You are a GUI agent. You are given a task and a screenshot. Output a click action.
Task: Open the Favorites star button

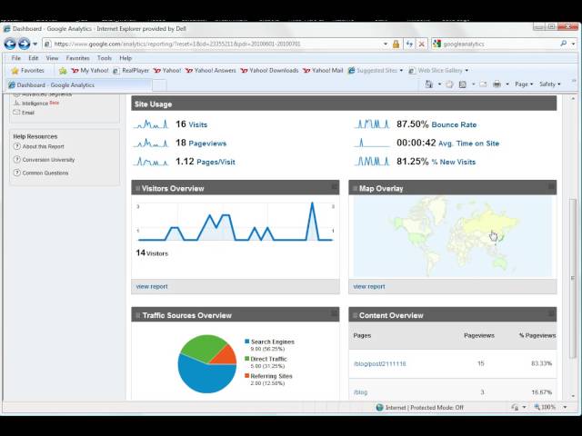27,71
